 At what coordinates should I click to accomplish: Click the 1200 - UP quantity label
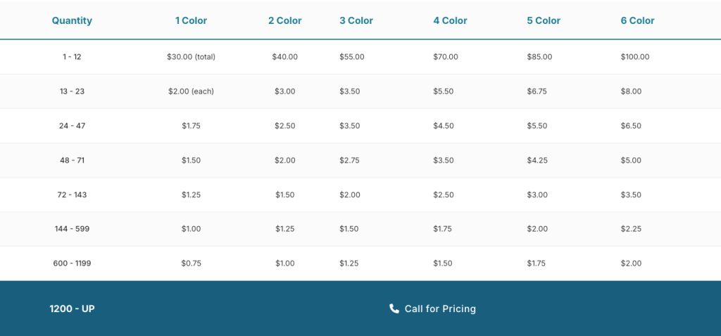tap(72, 309)
